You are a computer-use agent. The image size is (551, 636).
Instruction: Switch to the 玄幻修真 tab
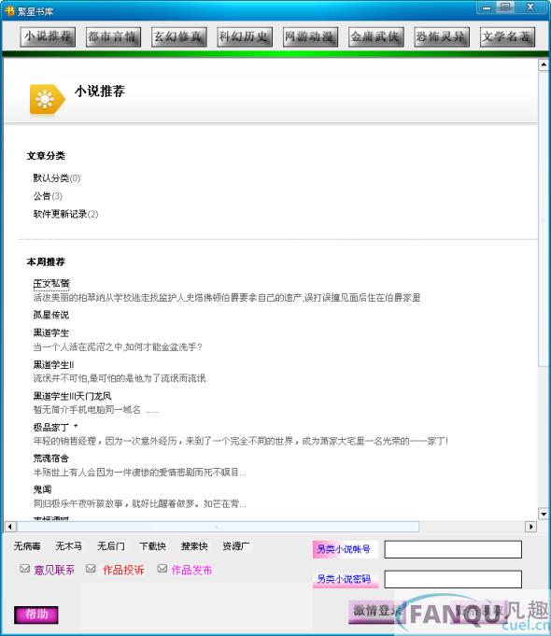point(179,37)
